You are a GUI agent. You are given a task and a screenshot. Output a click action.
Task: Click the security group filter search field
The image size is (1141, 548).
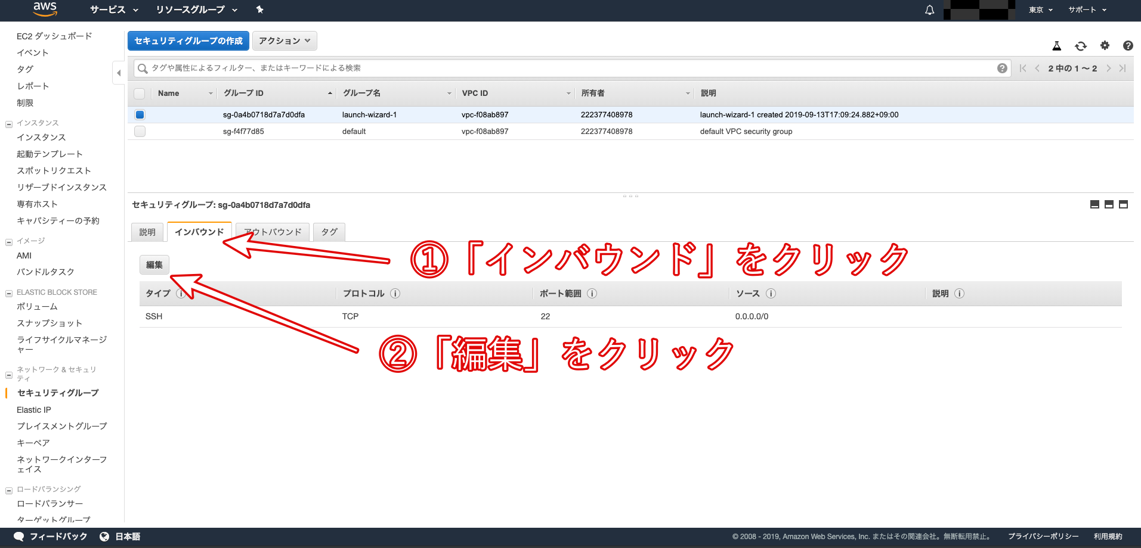(567, 68)
